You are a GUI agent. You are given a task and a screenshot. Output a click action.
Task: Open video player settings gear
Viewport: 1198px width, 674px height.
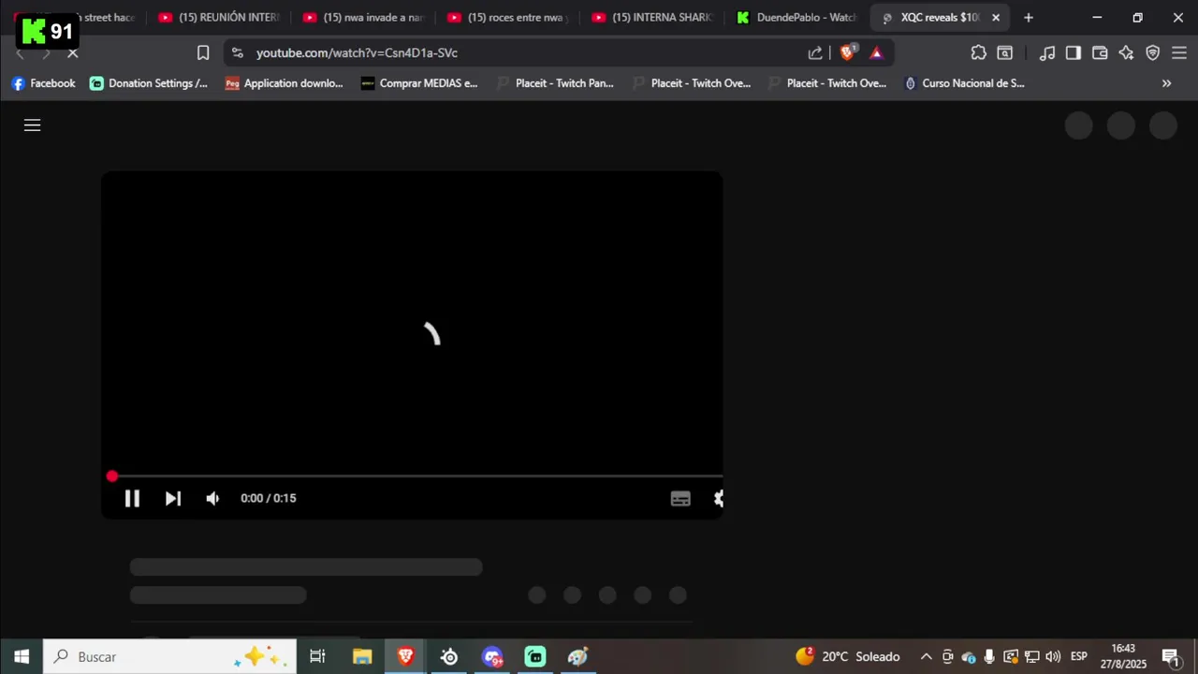click(718, 499)
